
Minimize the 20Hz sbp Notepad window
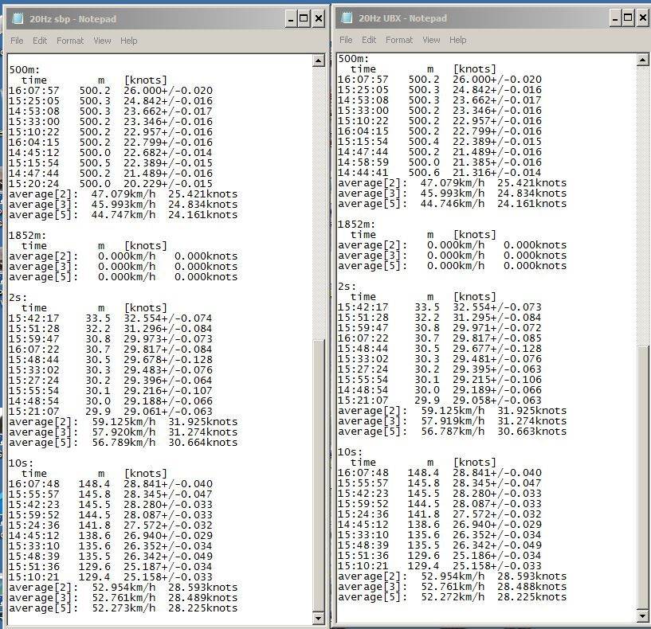pyautogui.click(x=290, y=18)
